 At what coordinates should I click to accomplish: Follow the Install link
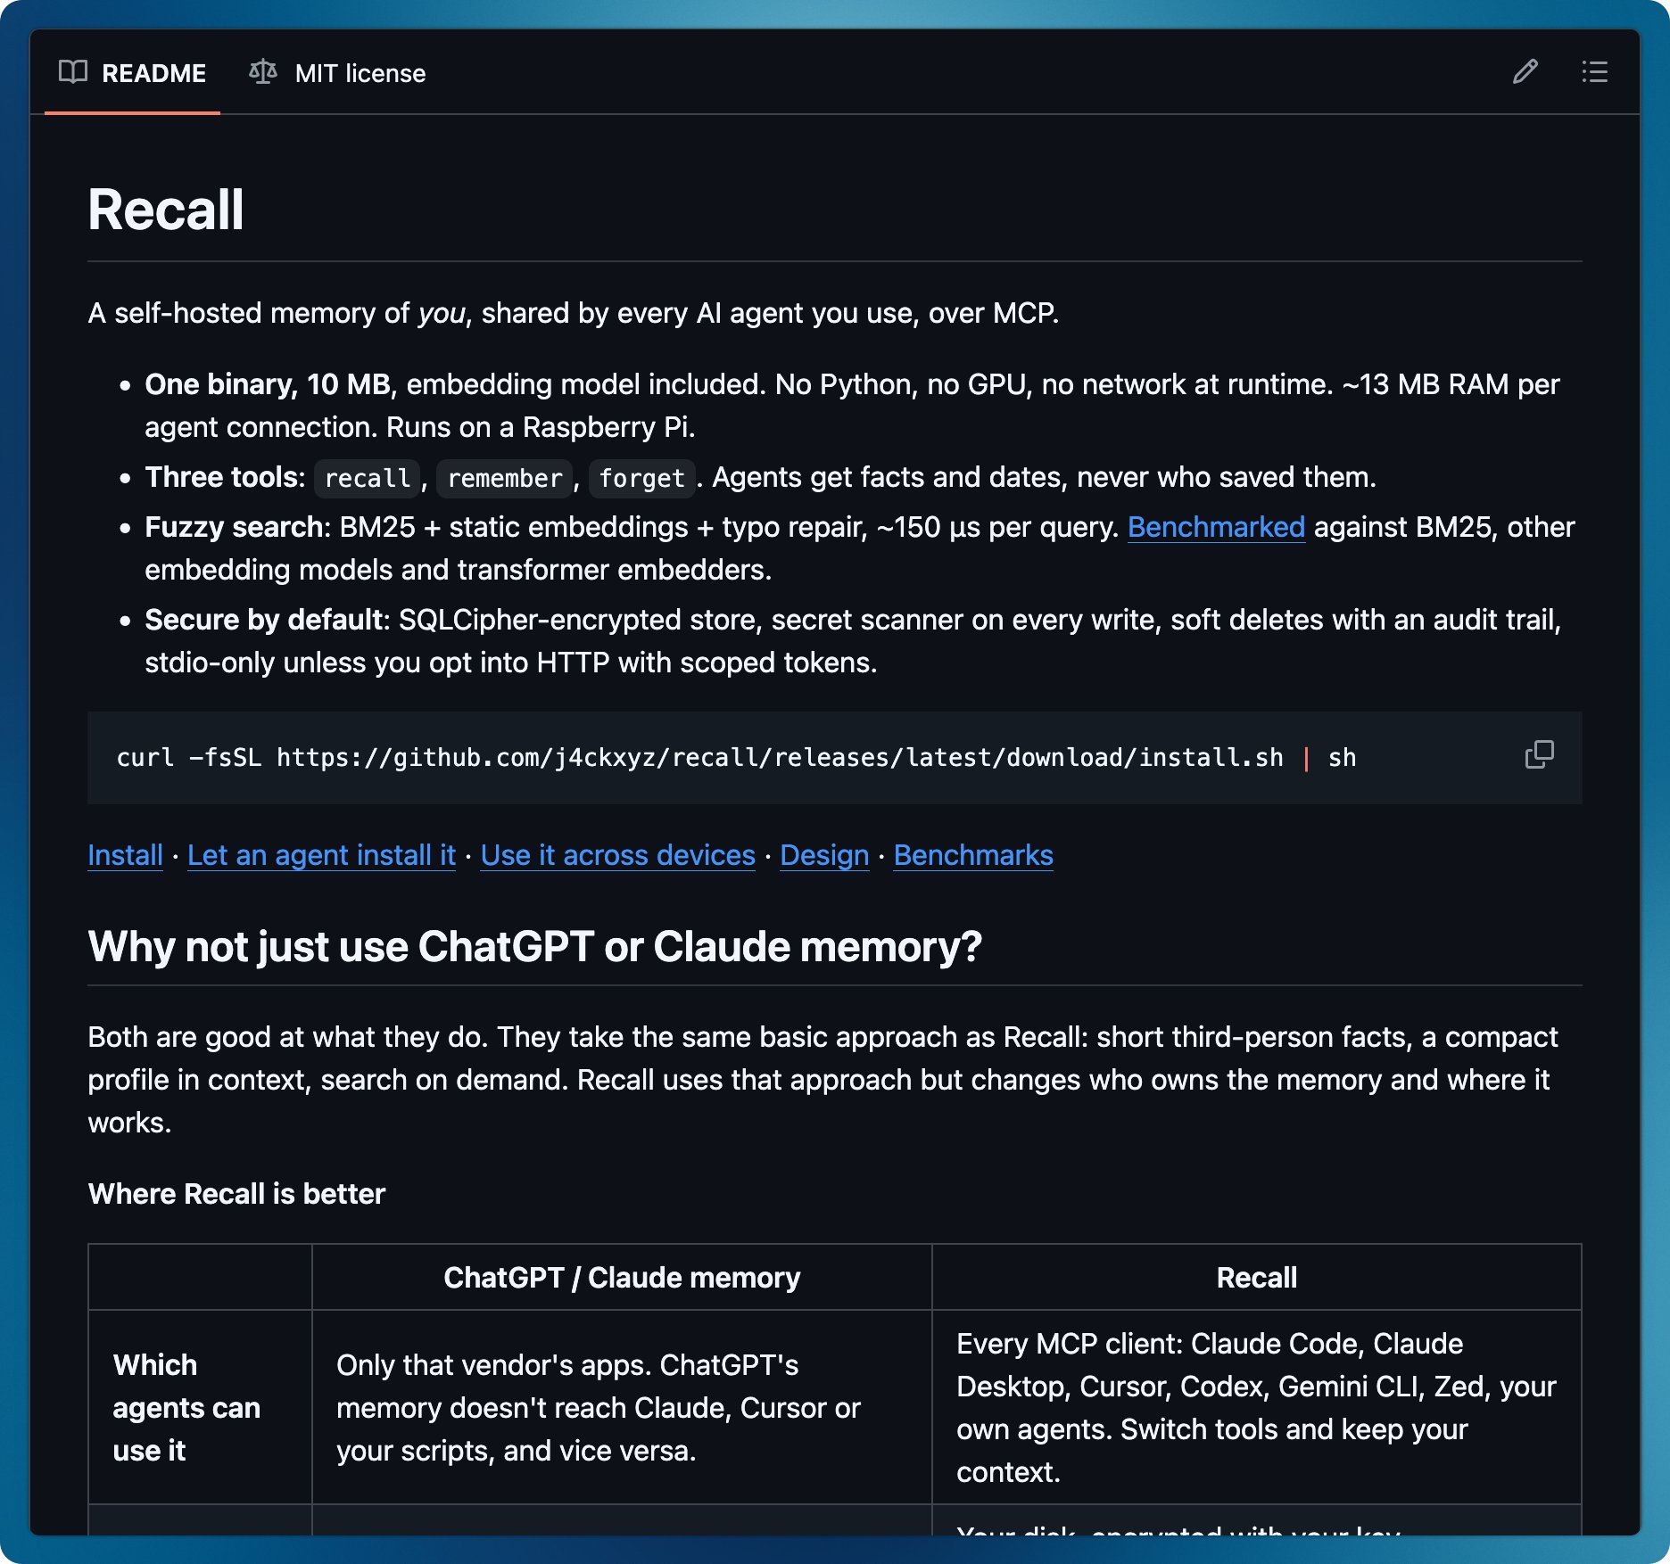click(125, 855)
